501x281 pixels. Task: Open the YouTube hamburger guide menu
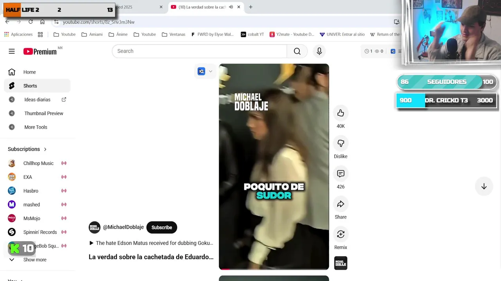12,51
